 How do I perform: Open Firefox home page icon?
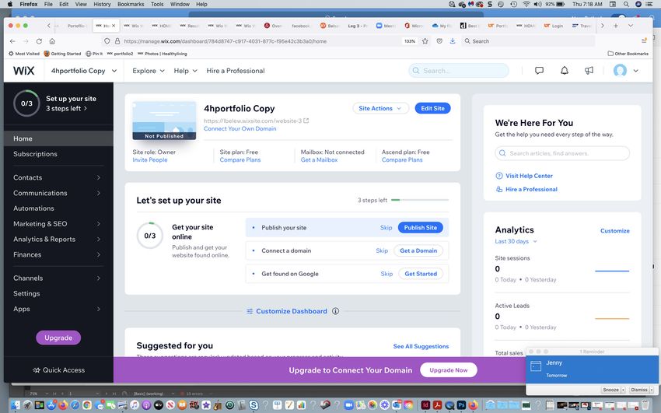click(52, 41)
